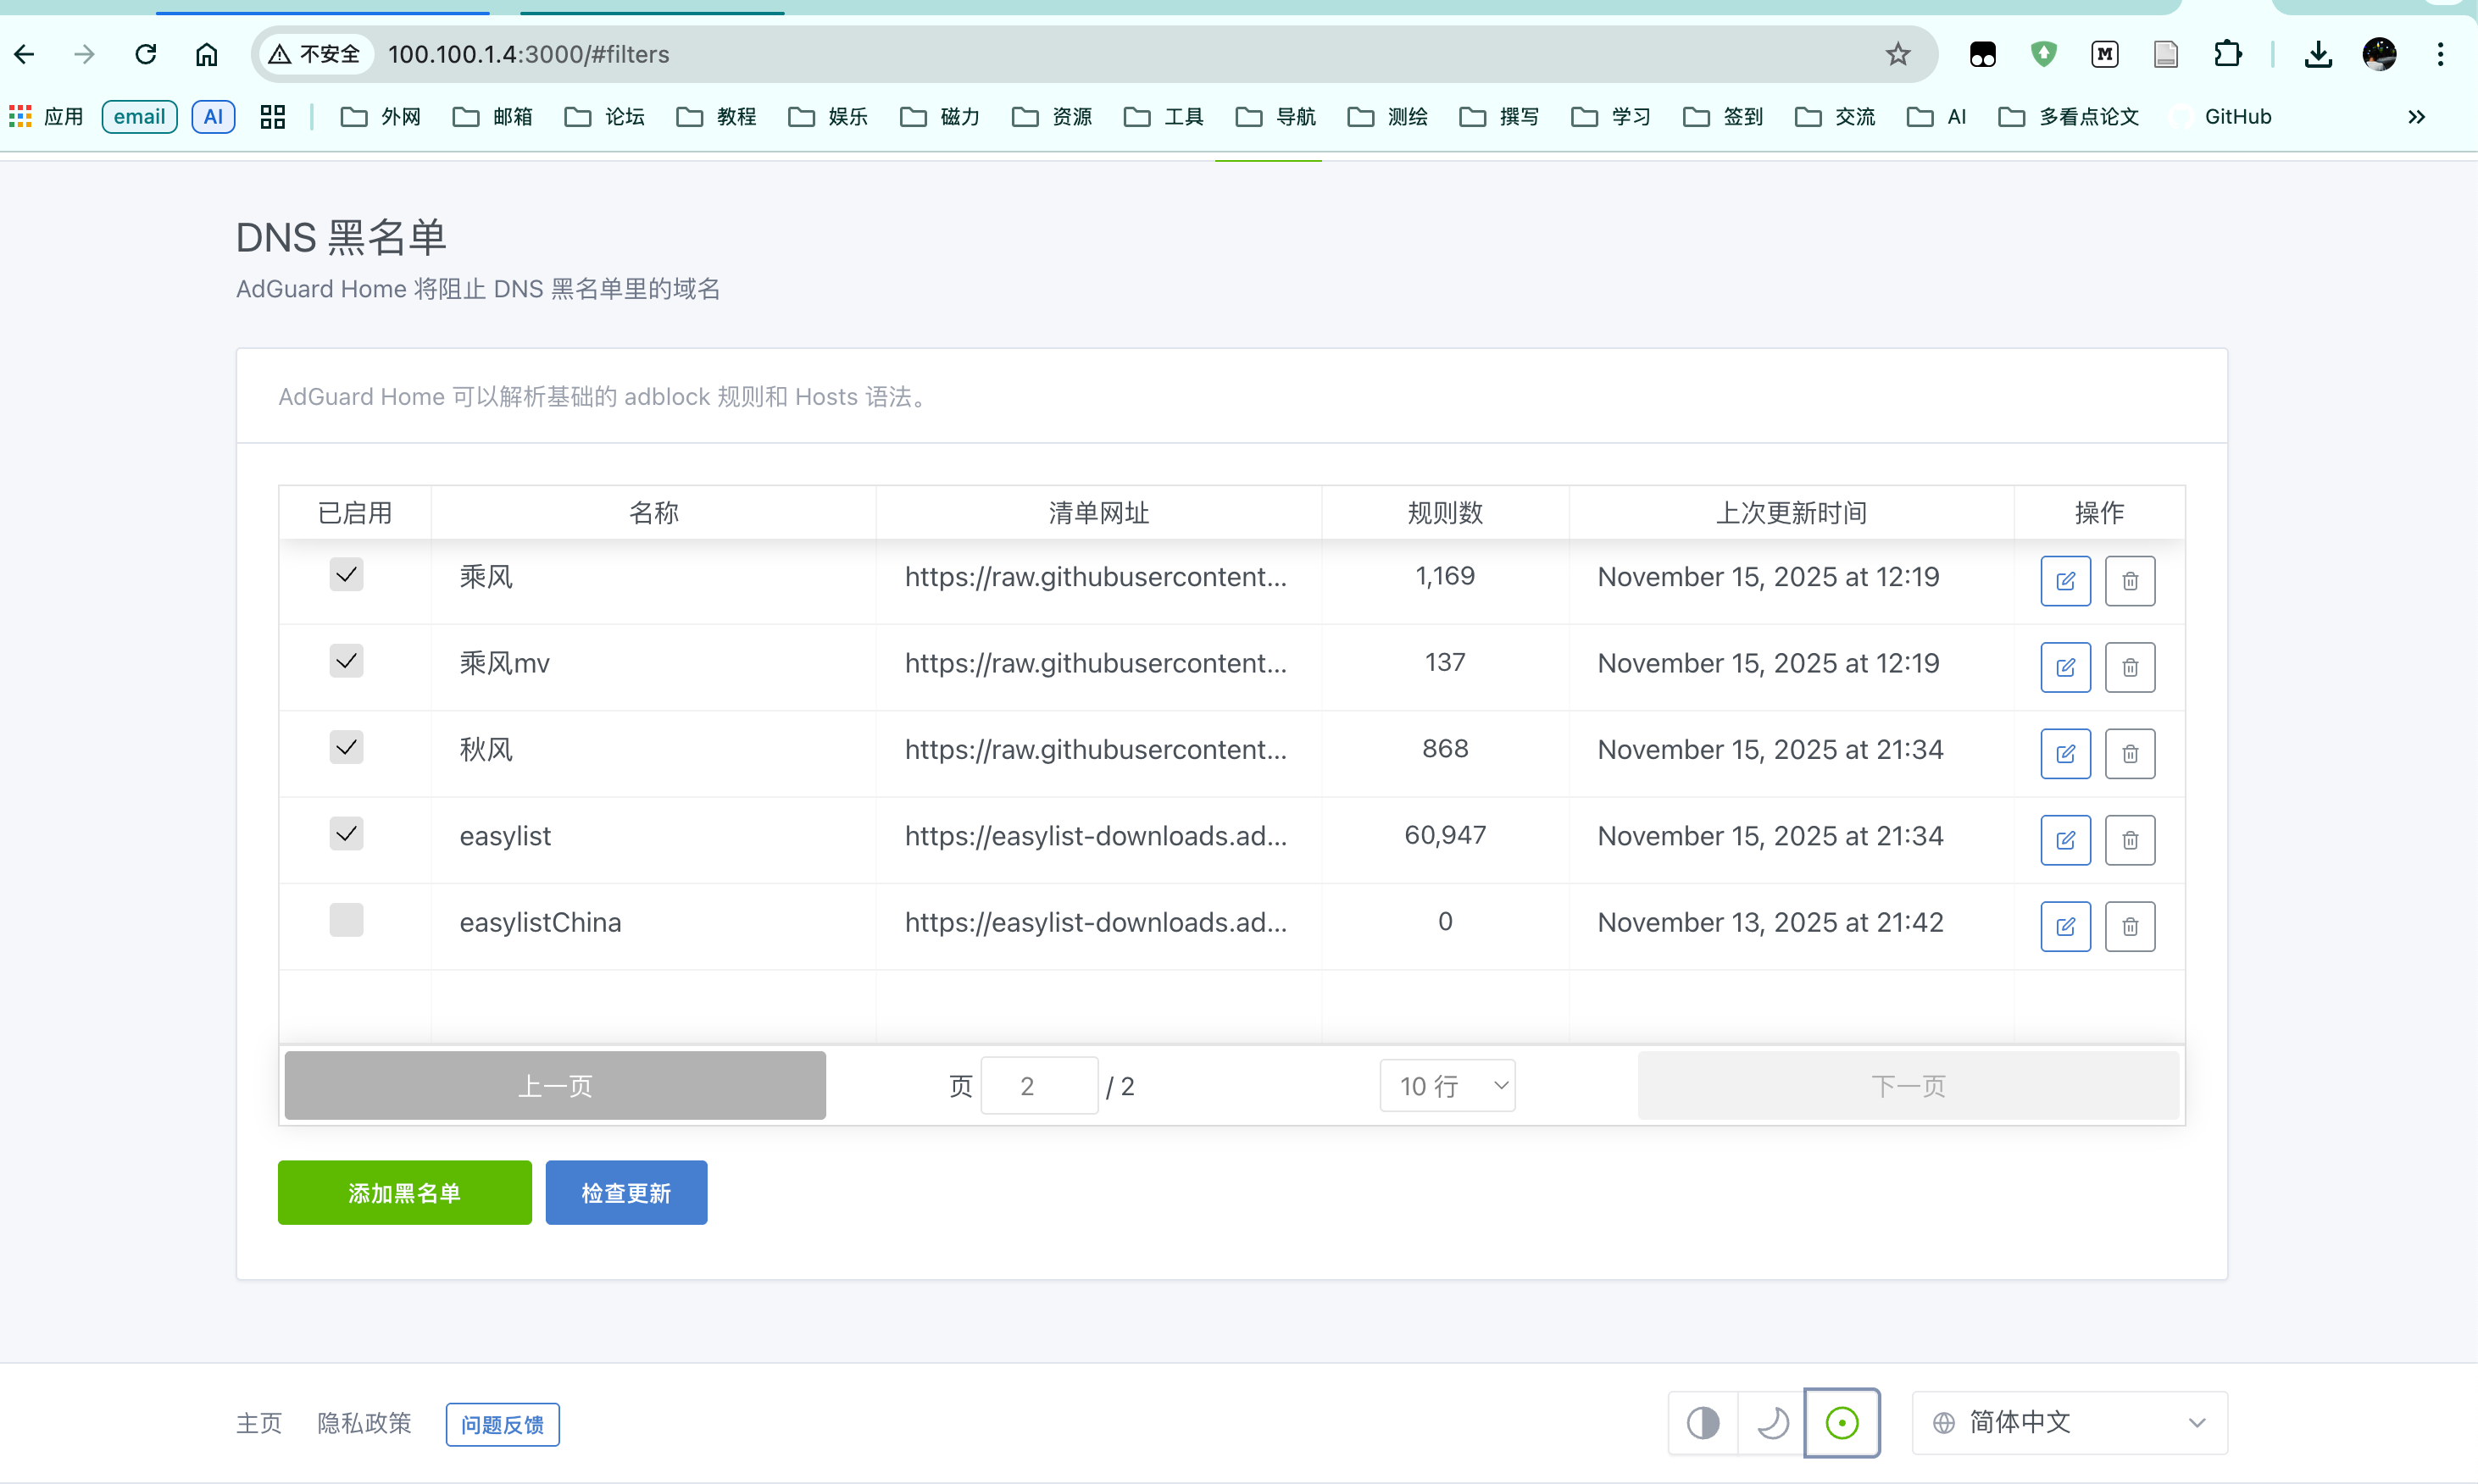Screen dimensions: 2478x1484
Task: Click the 添加黑名单 button
Action: pyautogui.click(x=404, y=1192)
